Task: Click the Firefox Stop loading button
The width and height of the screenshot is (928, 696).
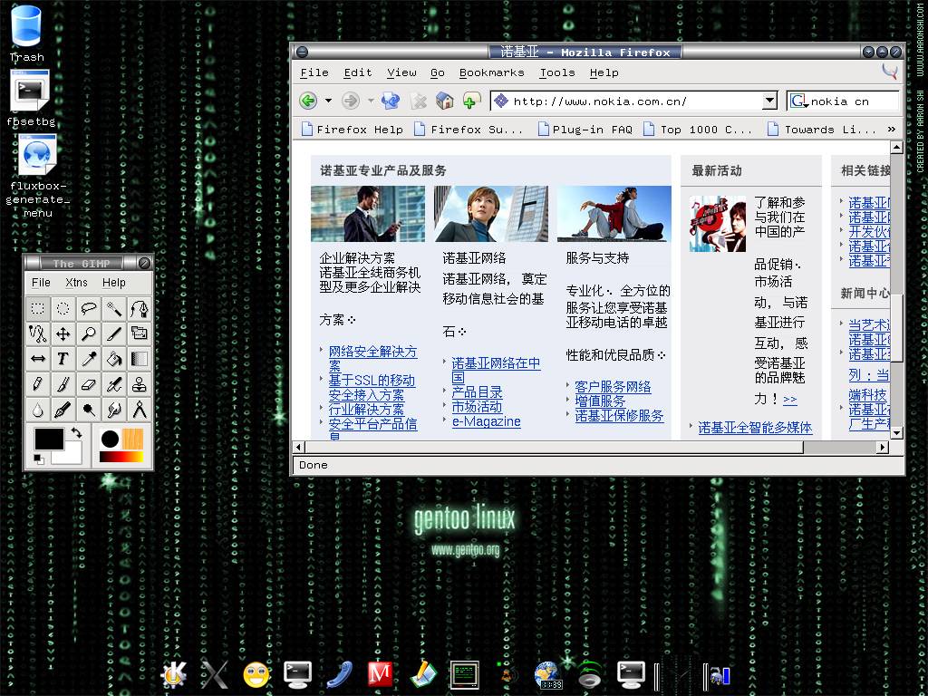Action: point(419,101)
